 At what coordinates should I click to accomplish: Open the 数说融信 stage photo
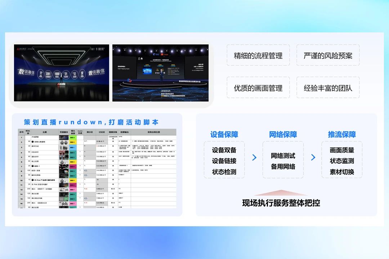61,73
